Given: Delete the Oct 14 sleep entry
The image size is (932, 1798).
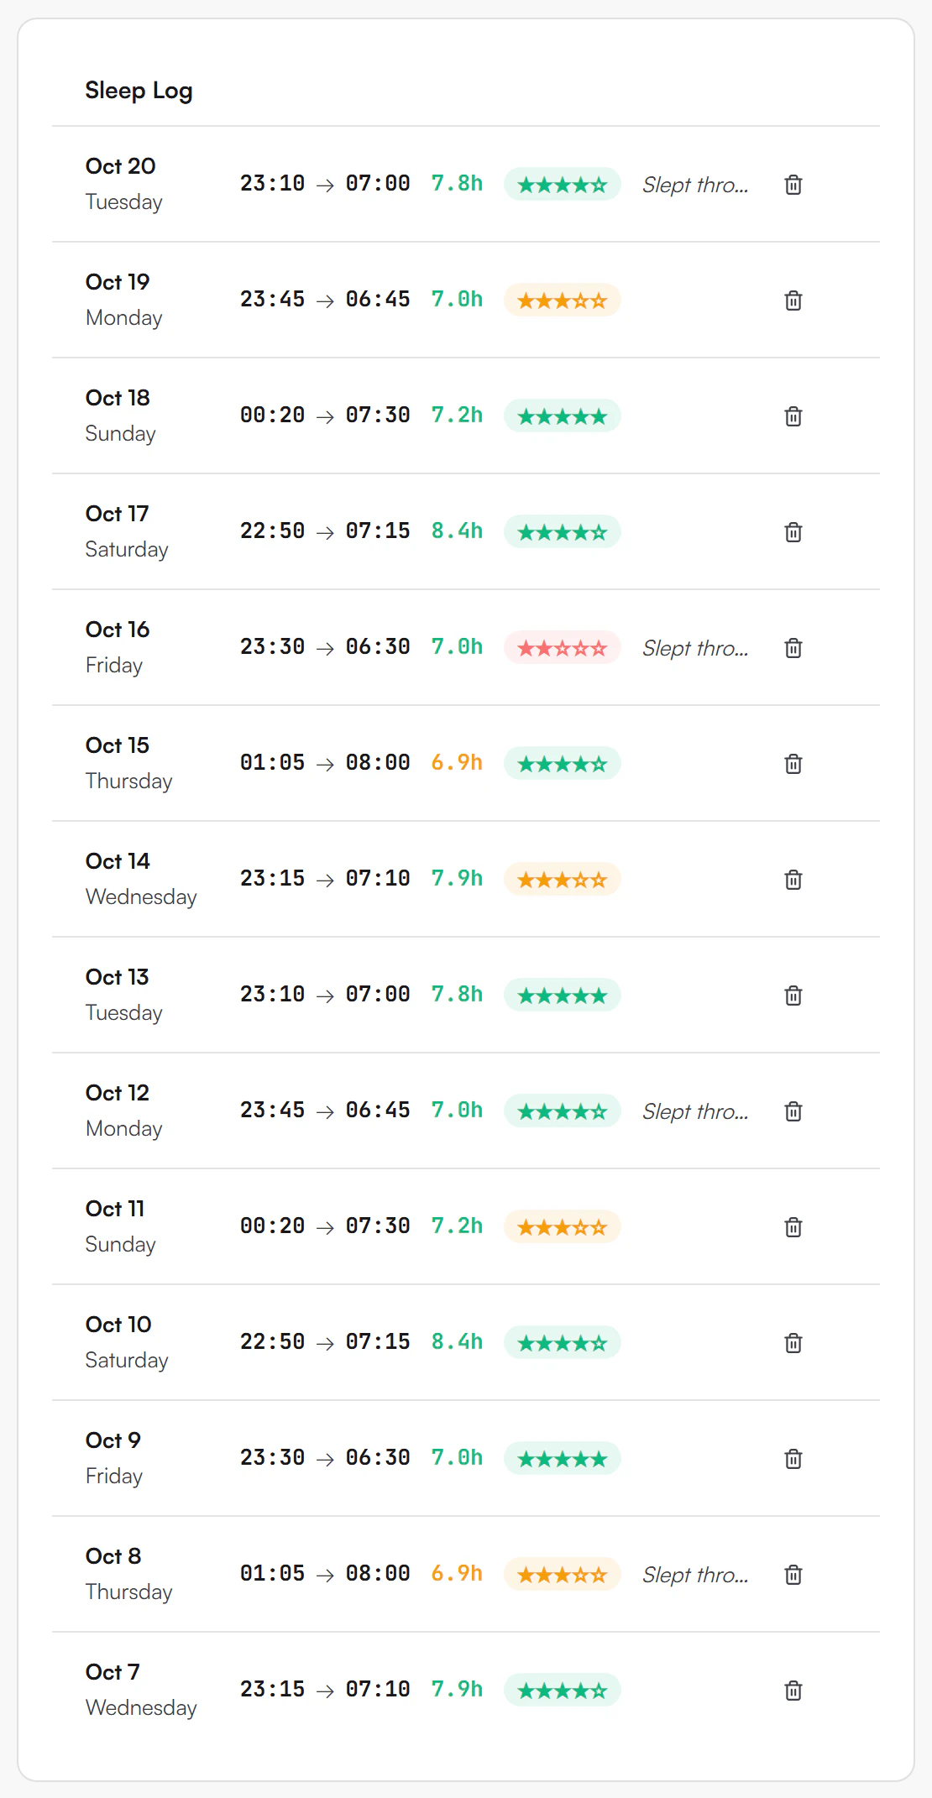Looking at the screenshot, I should (793, 880).
